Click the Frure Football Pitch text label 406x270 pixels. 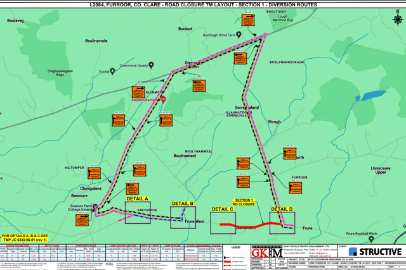[x=362, y=233]
